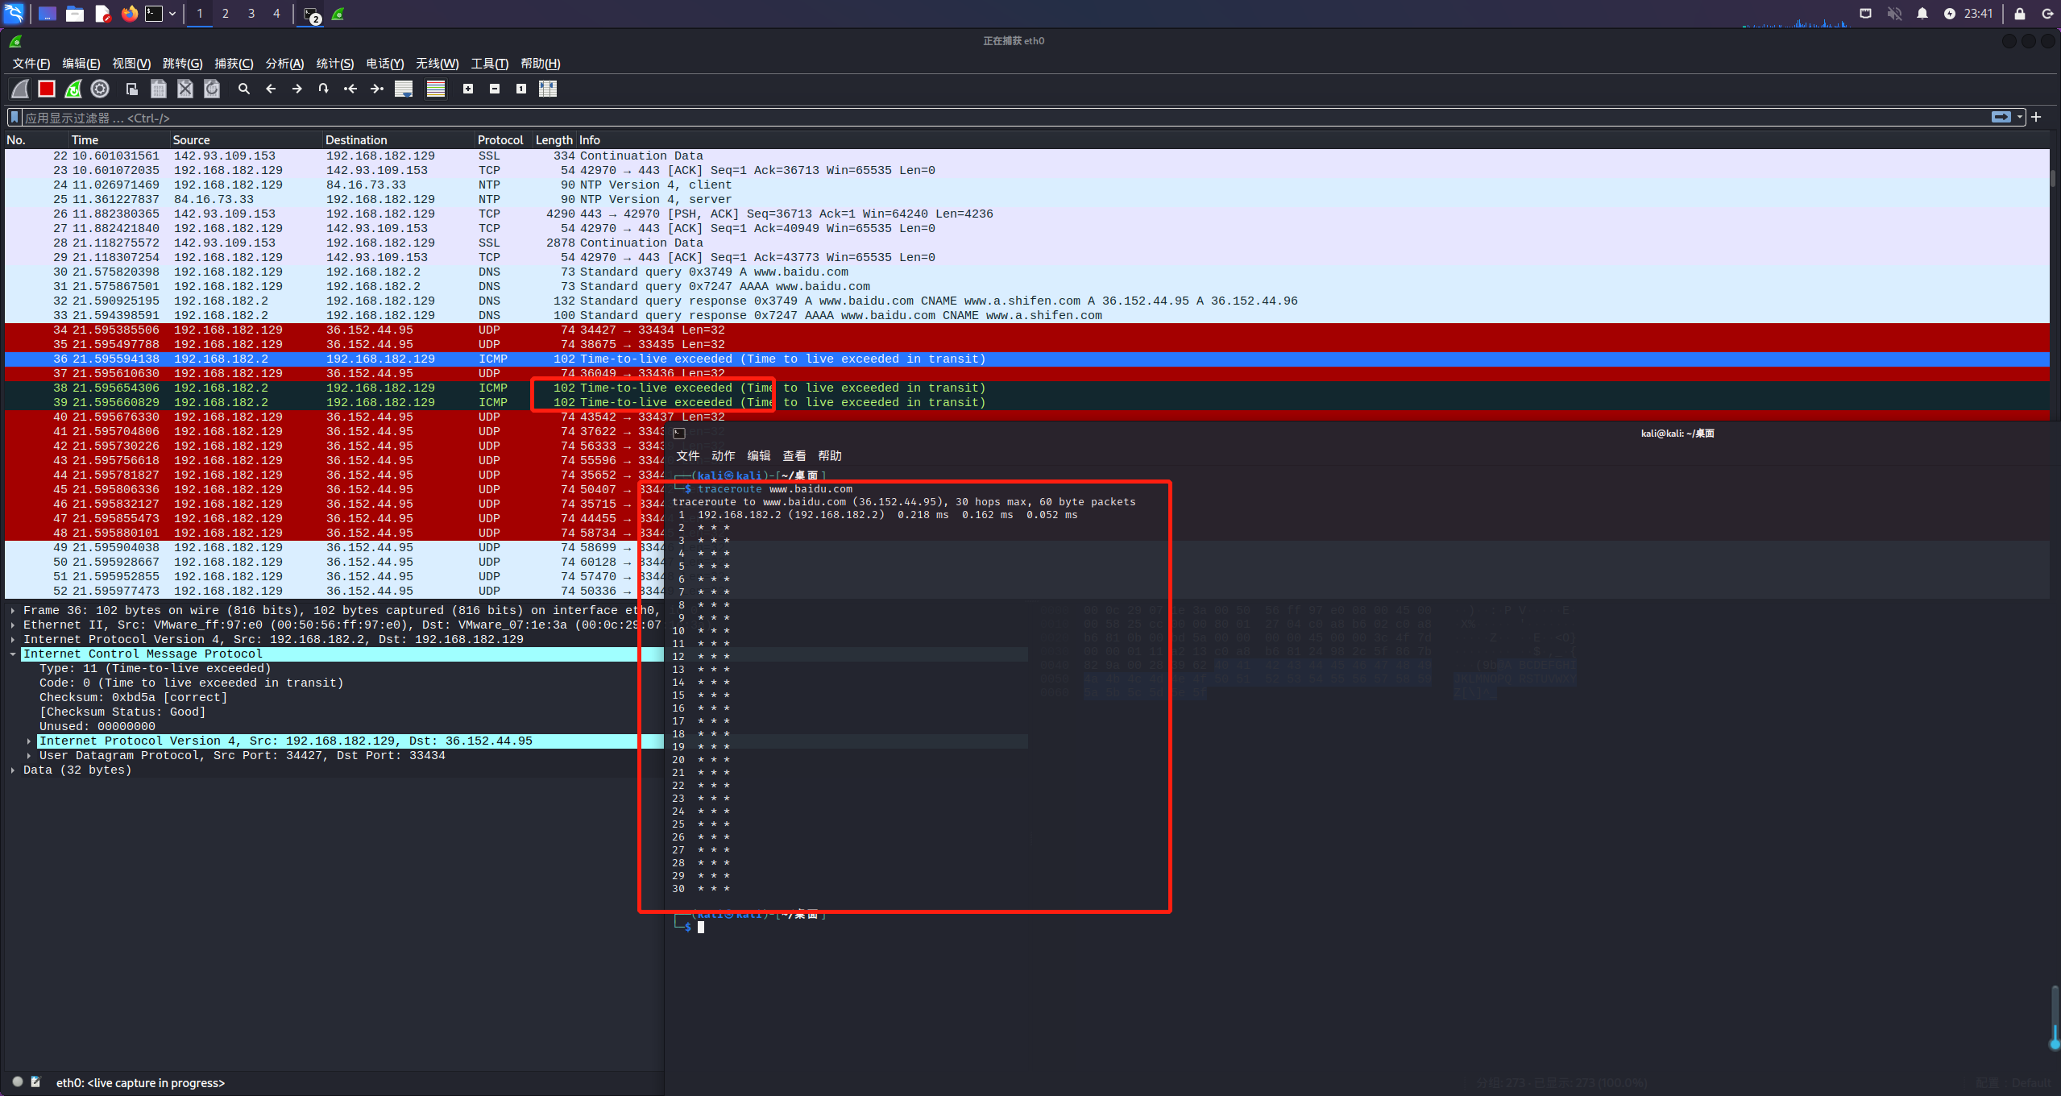Open the 统计(S) menu

[x=335, y=64]
